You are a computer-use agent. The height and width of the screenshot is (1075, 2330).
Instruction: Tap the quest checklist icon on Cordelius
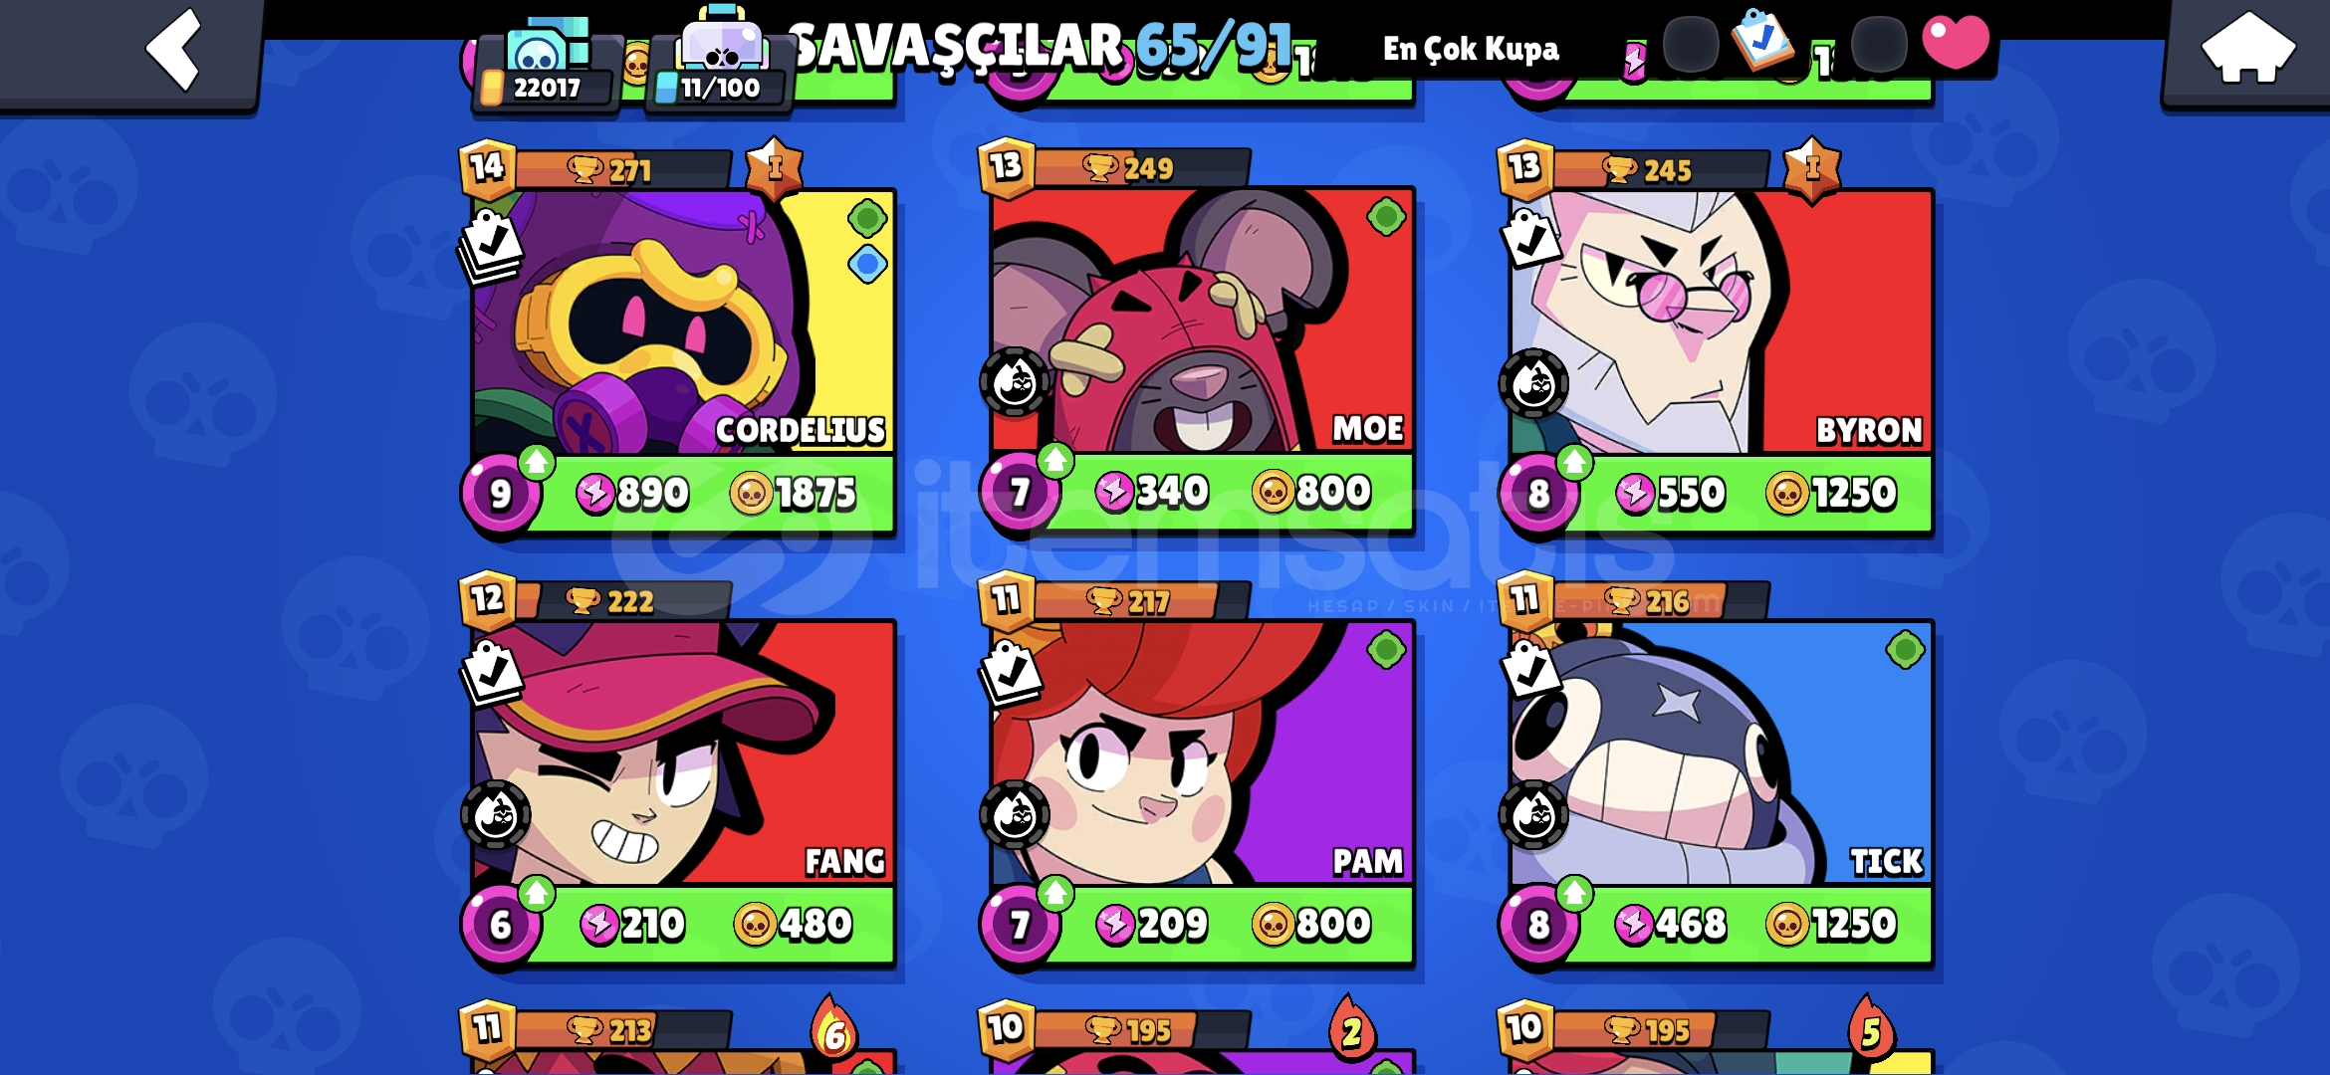(491, 247)
